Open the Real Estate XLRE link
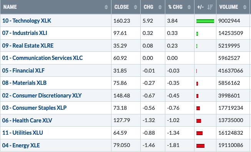 (28, 46)
